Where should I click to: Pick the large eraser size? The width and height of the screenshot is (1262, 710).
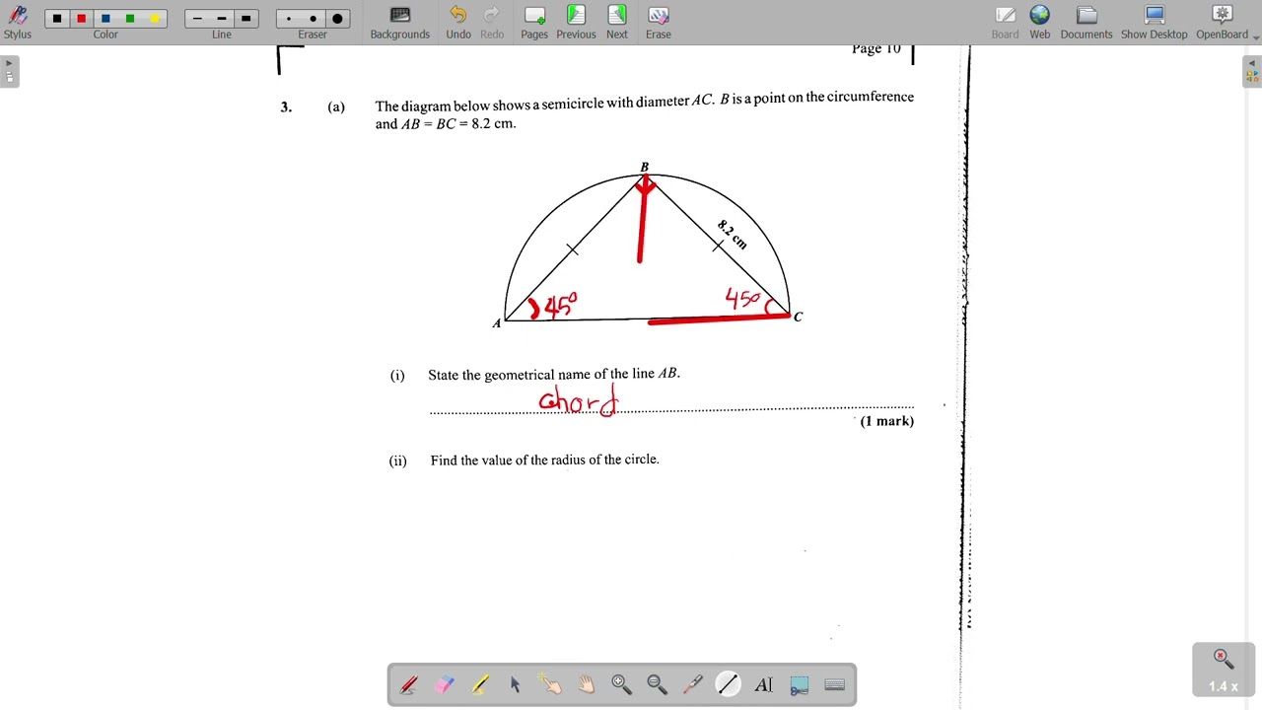[x=337, y=19]
